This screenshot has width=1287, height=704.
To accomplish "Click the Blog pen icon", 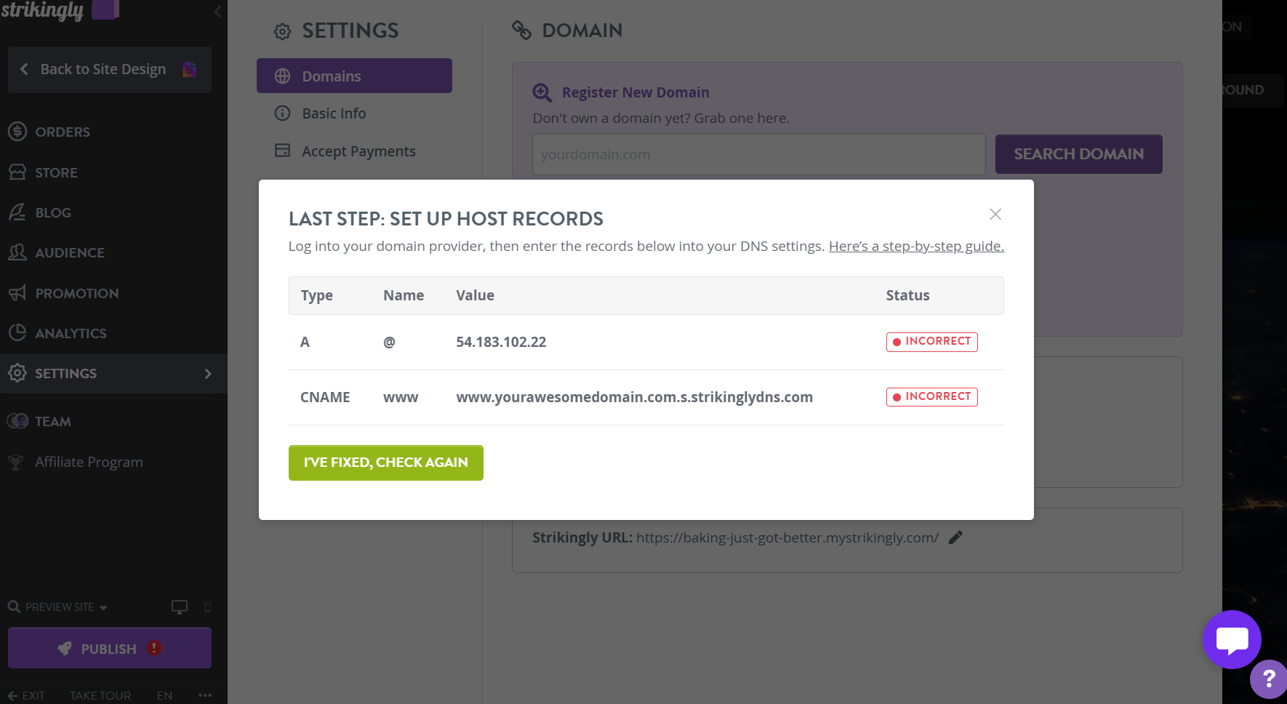I will (17, 212).
